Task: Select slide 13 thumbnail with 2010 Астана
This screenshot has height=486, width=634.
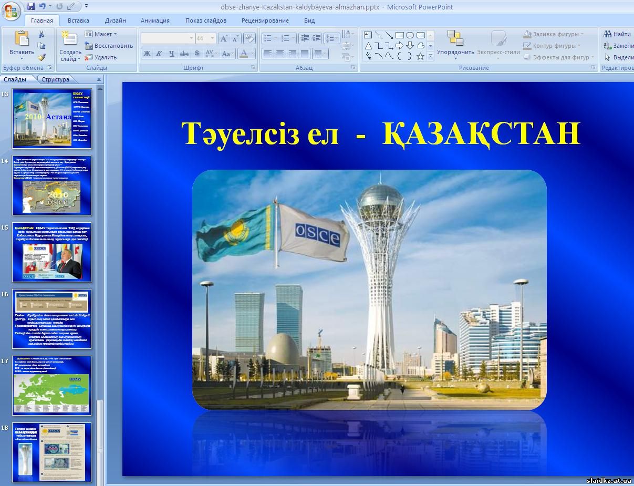Action: point(52,119)
